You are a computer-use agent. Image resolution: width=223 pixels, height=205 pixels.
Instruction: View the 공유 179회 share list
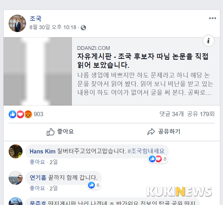point(201,114)
